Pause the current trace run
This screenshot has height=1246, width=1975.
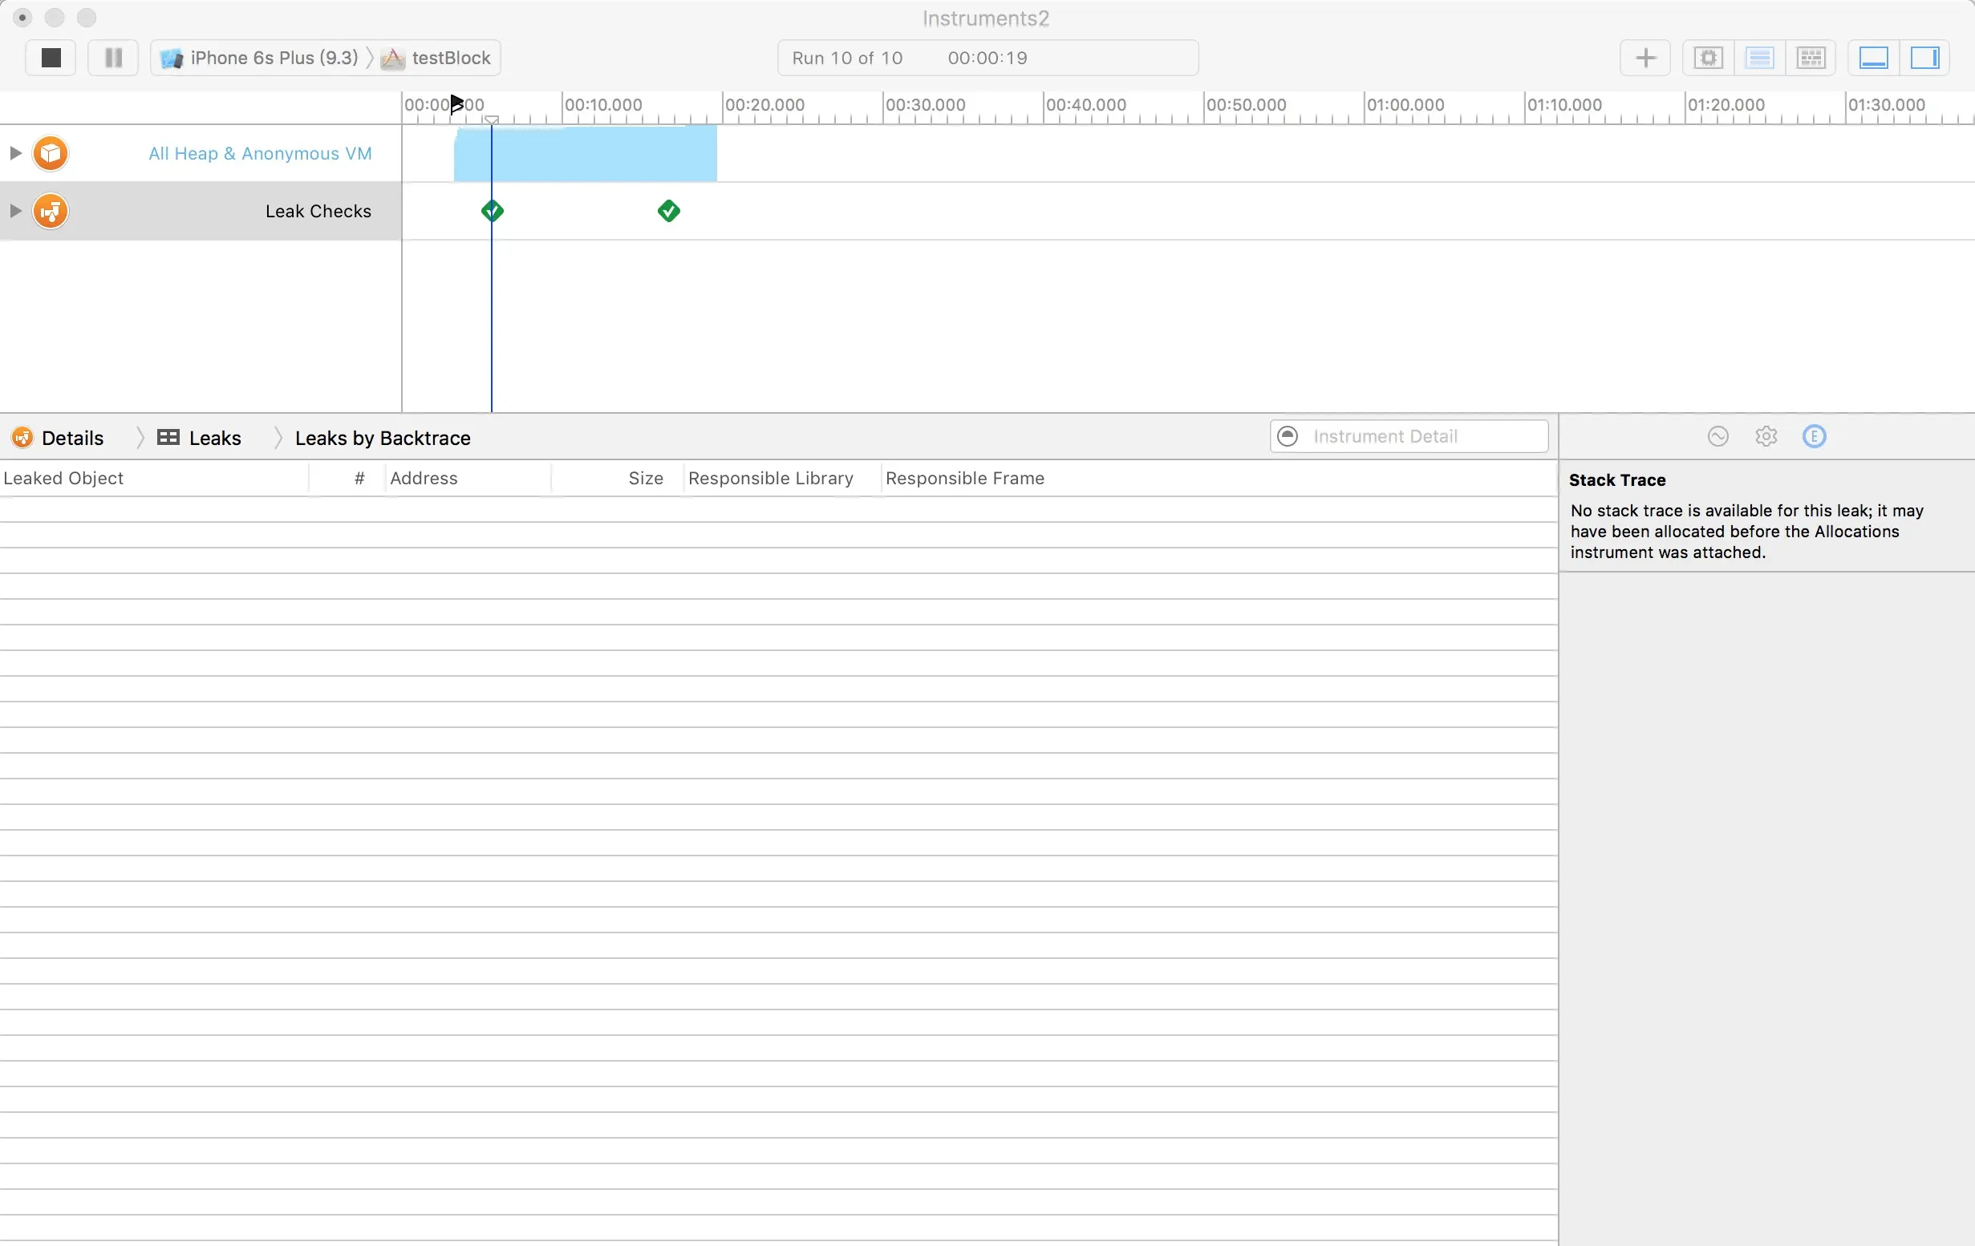113,58
